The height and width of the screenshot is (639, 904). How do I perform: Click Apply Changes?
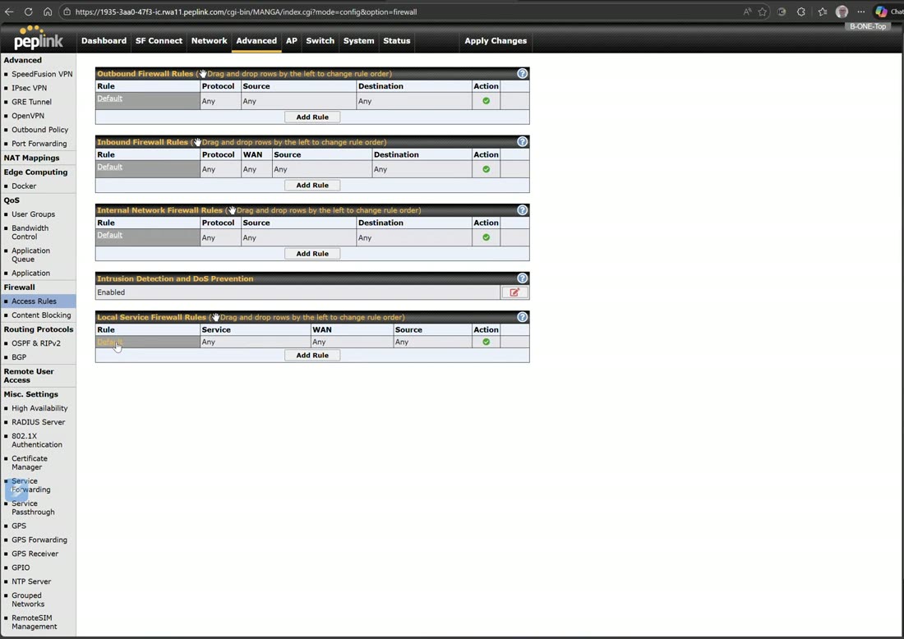tap(496, 41)
